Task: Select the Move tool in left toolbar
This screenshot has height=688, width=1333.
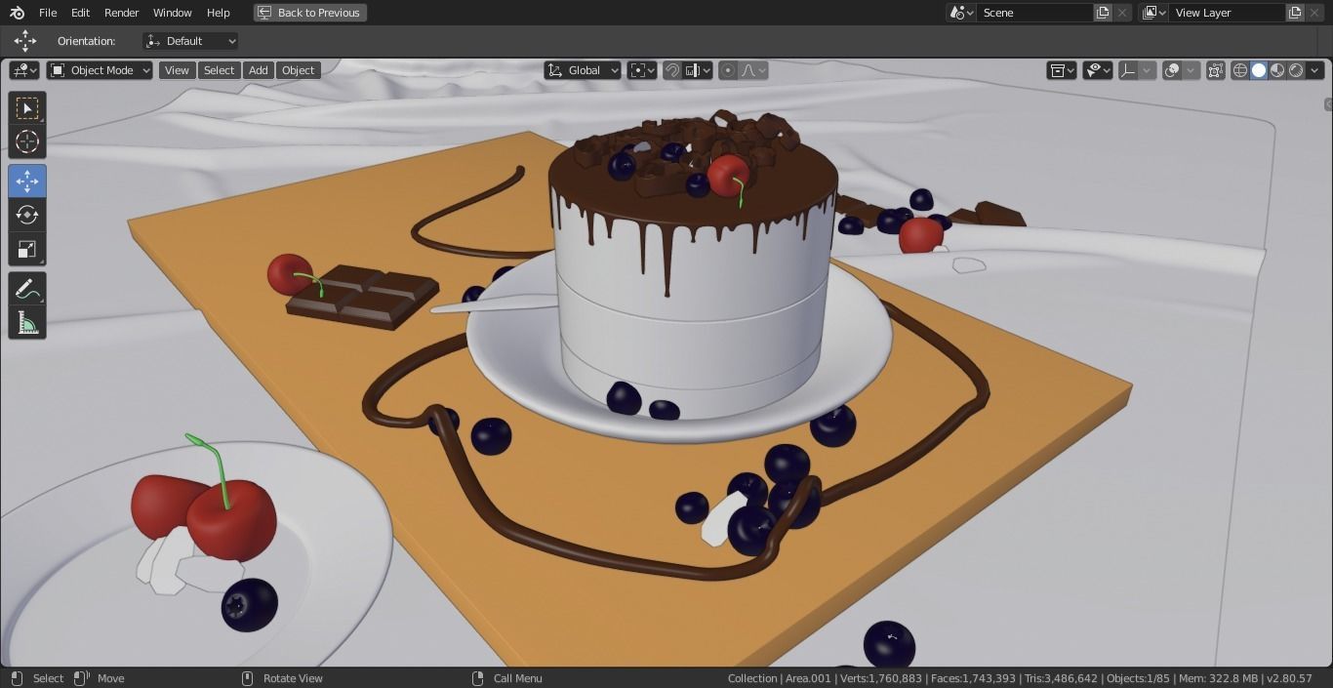Action: [27, 182]
